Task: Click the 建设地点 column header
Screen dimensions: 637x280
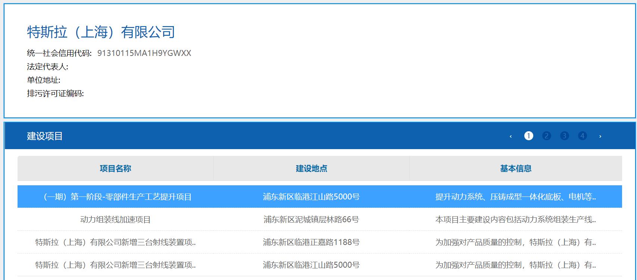Action: (x=311, y=169)
